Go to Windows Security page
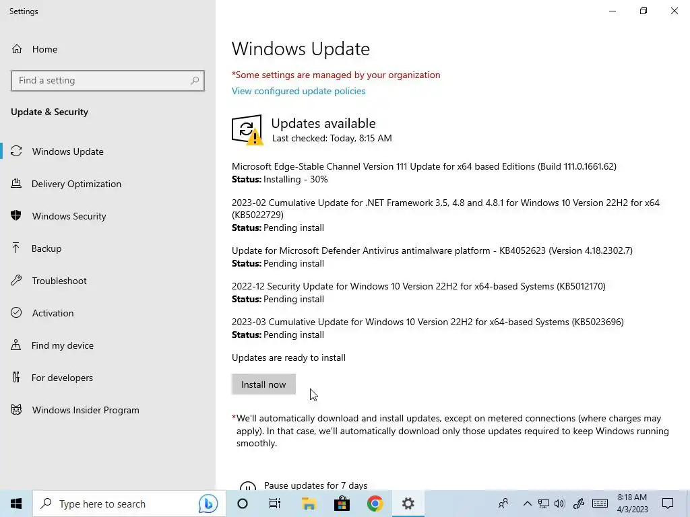 (108, 216)
